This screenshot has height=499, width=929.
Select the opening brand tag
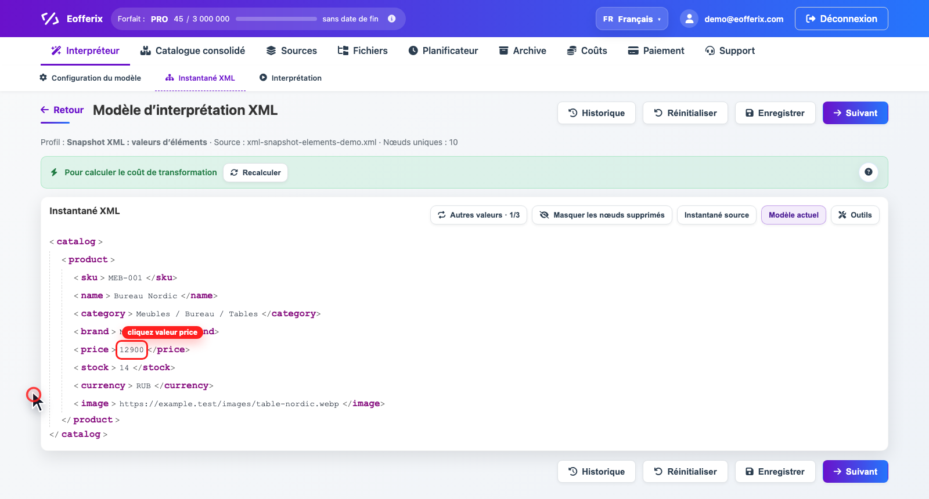[95, 331]
